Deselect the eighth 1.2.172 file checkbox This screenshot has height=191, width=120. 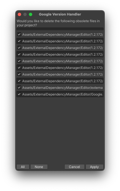(x=19, y=81)
